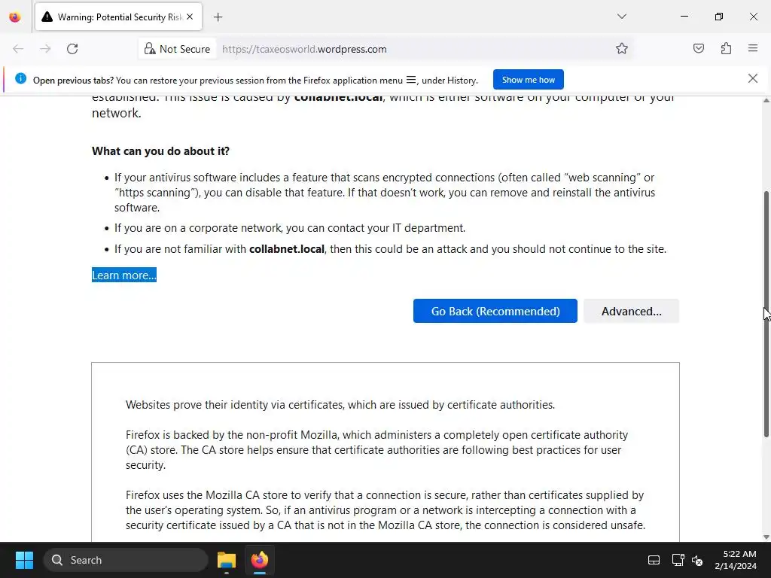
Task: Select the Warning: Potential Security Risk tab
Action: 118,17
